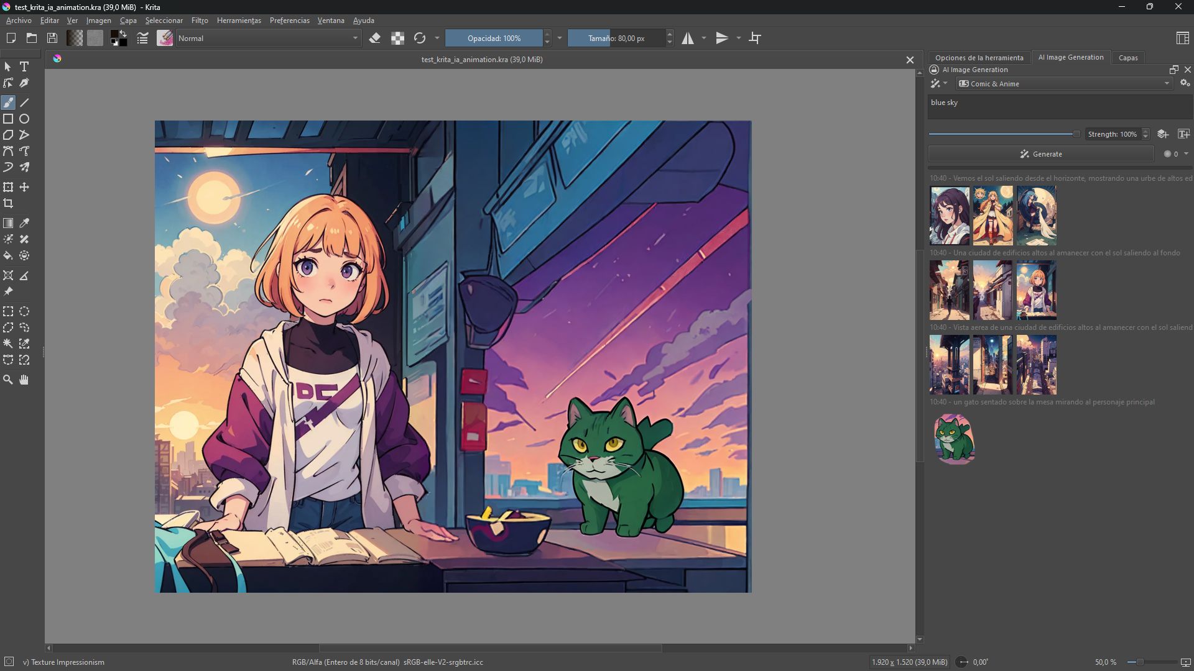Select the Freehand Brush tool
The width and height of the screenshot is (1194, 671).
[8, 103]
